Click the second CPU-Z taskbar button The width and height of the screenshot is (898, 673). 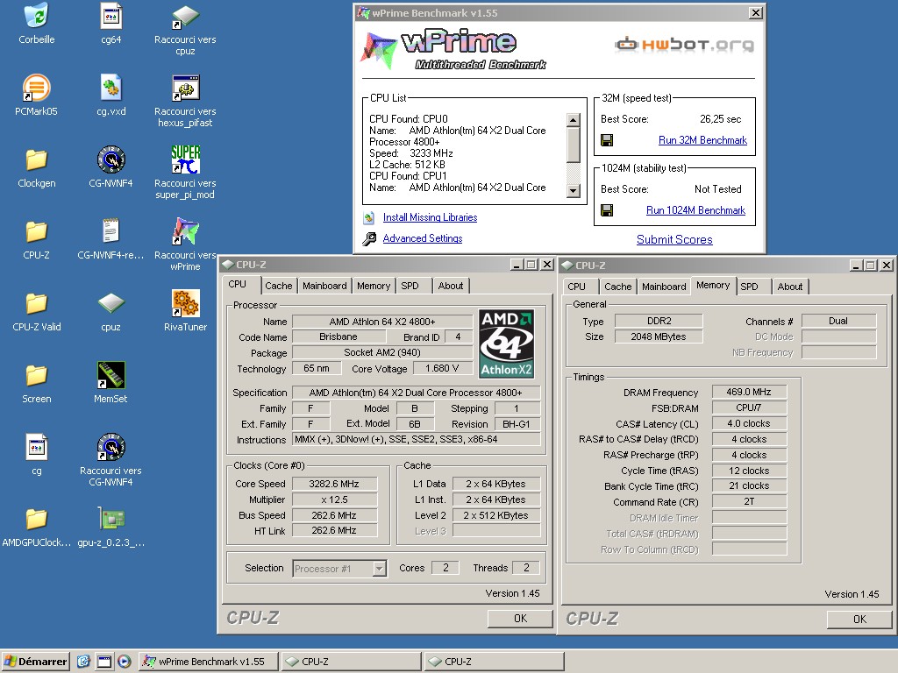tap(495, 662)
